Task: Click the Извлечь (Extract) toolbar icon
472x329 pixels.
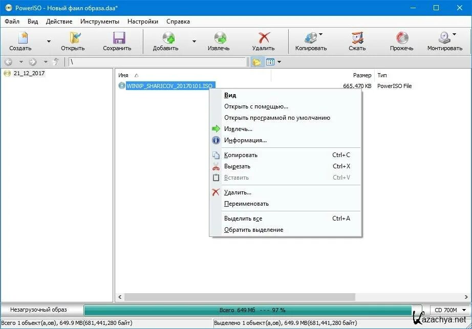Action: tap(220, 38)
